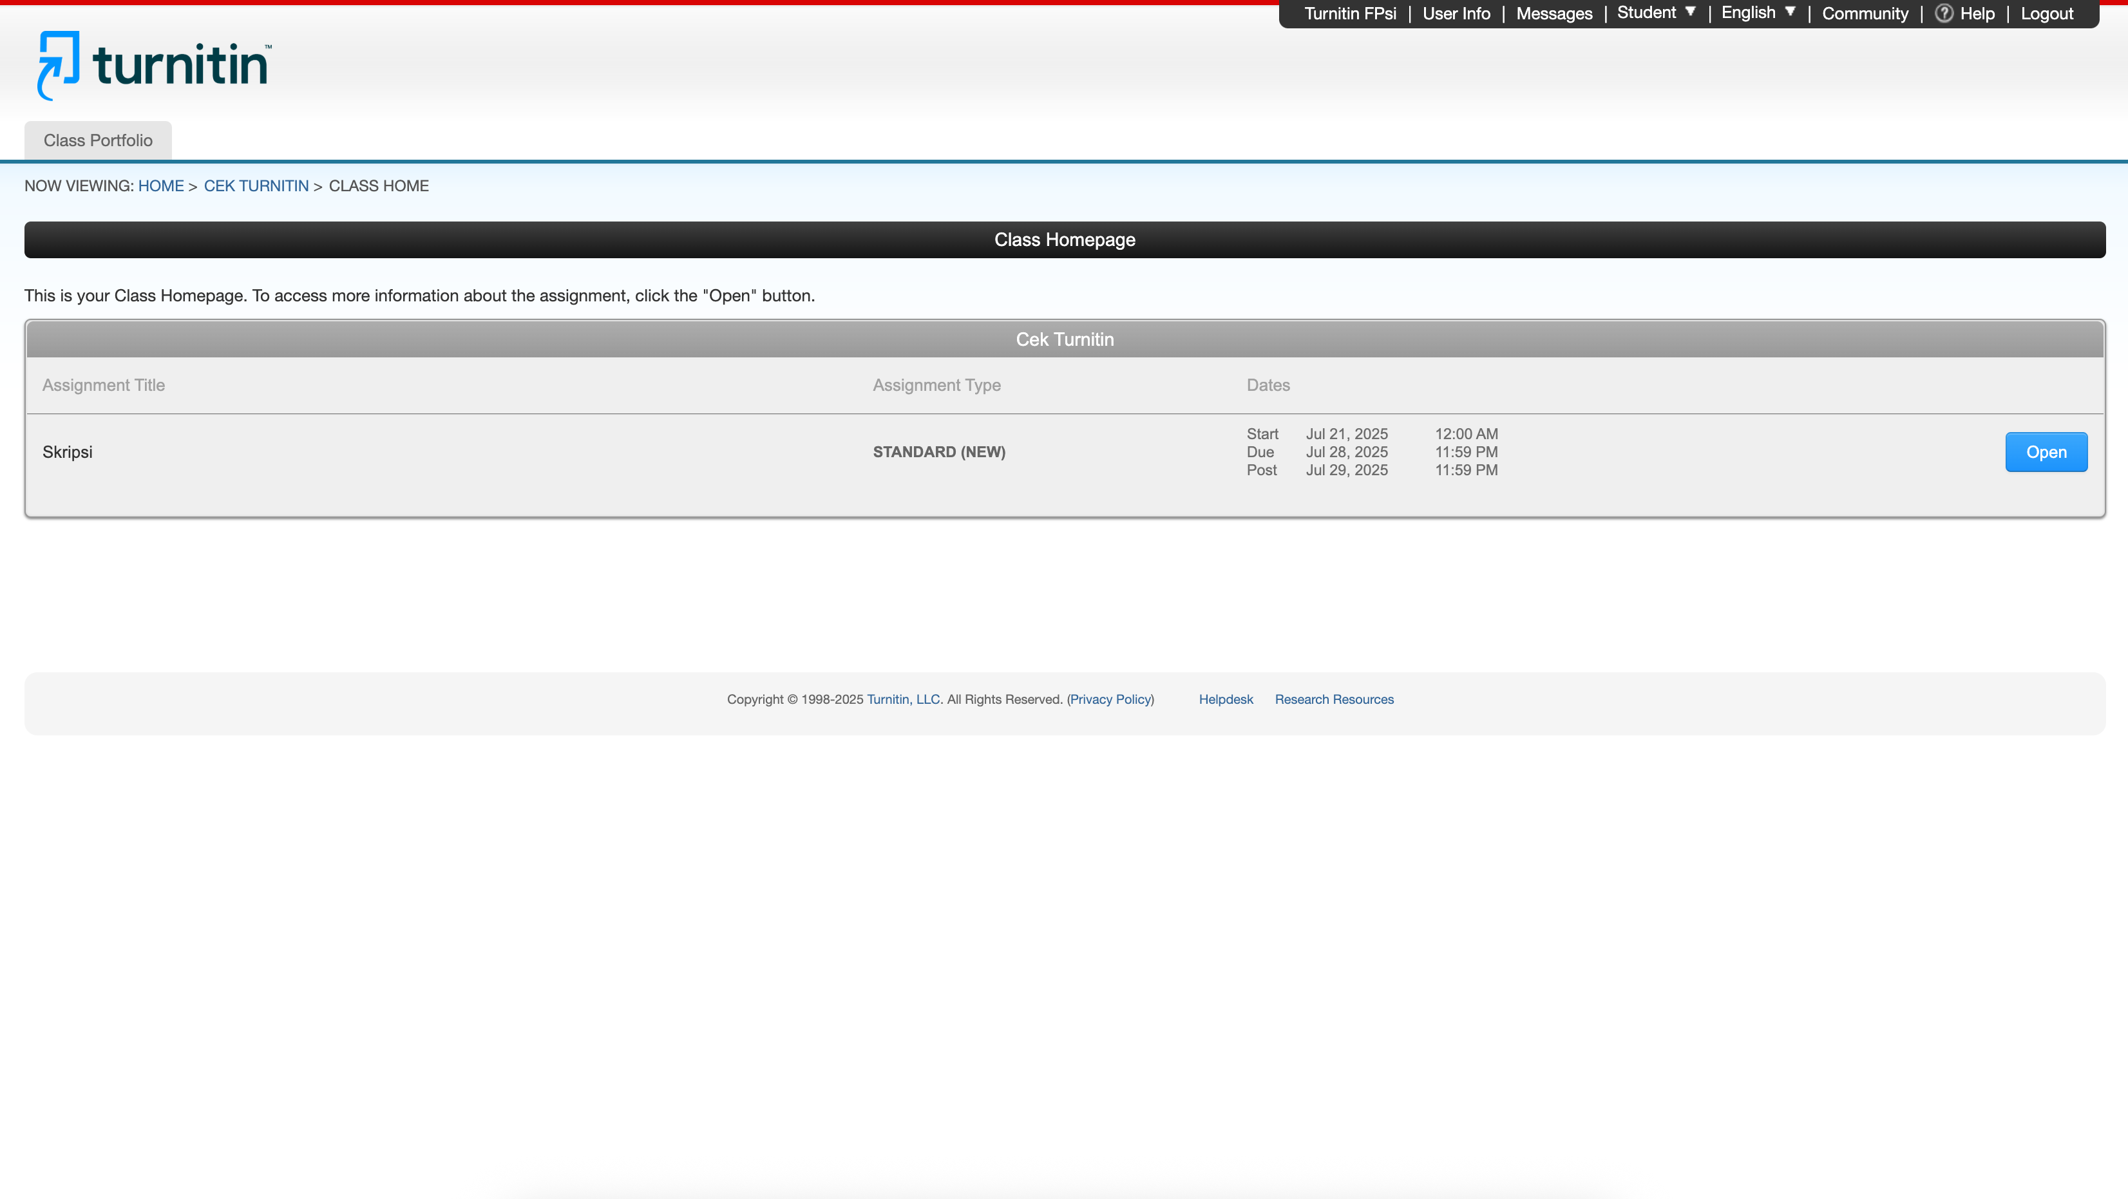
Task: Visit the Community link
Action: (1865, 14)
